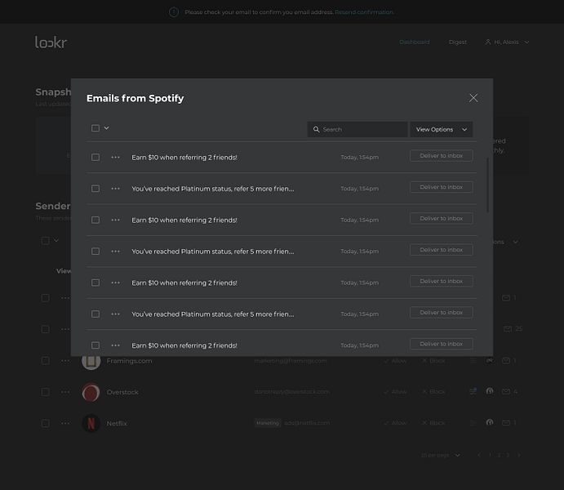Image resolution: width=564 pixels, height=490 pixels.
Task: Click the Emails from Spotify heading
Action: (135, 98)
